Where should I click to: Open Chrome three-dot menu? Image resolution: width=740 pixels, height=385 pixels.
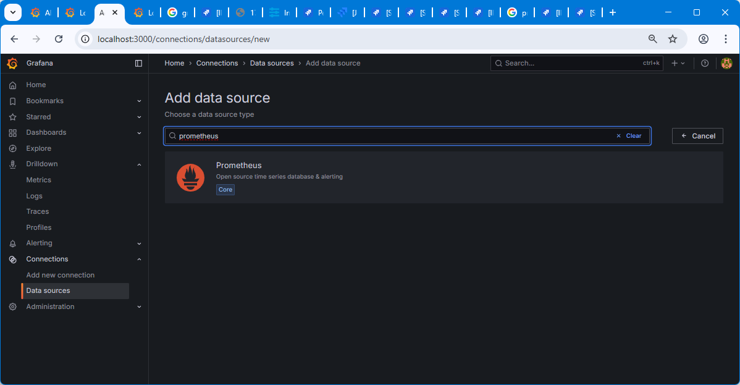726,39
